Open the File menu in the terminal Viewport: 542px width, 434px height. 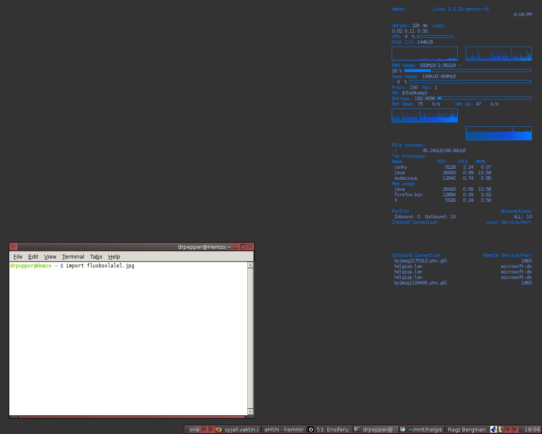[x=18, y=256]
